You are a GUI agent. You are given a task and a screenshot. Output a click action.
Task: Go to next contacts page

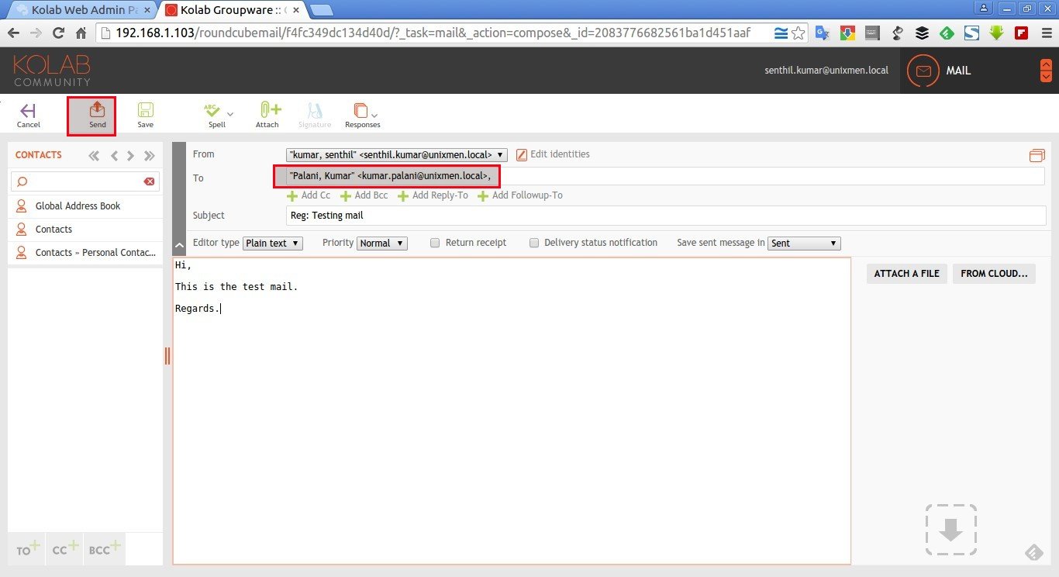click(x=130, y=156)
